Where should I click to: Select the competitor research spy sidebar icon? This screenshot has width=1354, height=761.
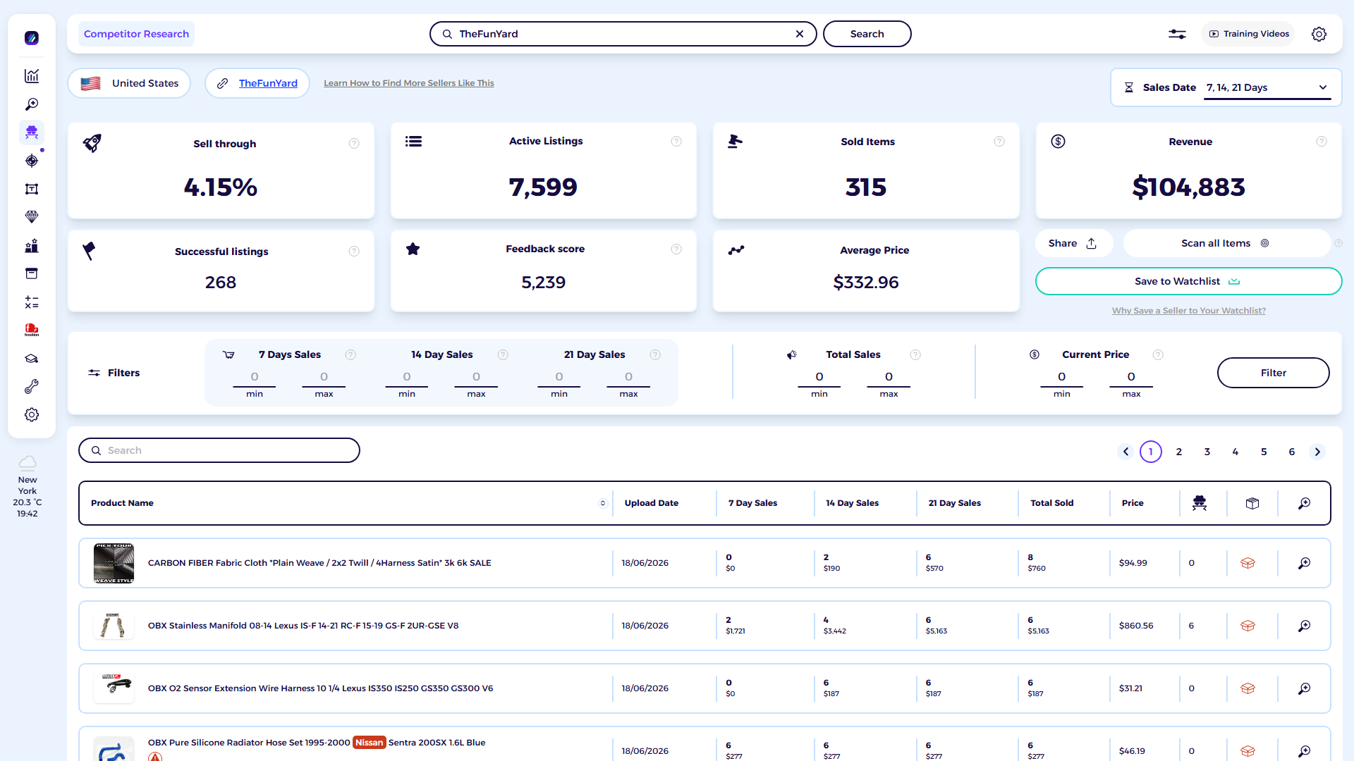tap(32, 132)
